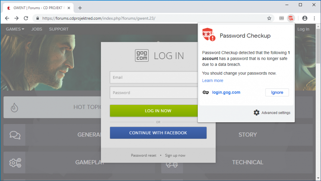321x181 pixels.
Task: Minimize the browser window
Action: (287, 5)
